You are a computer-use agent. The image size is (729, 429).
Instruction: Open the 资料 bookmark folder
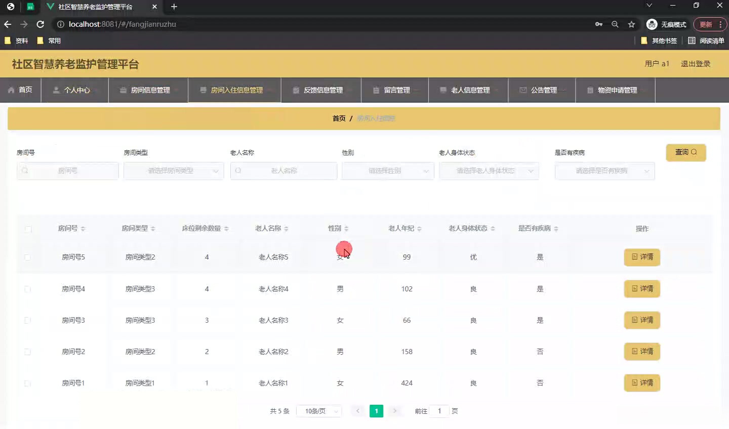pos(17,40)
